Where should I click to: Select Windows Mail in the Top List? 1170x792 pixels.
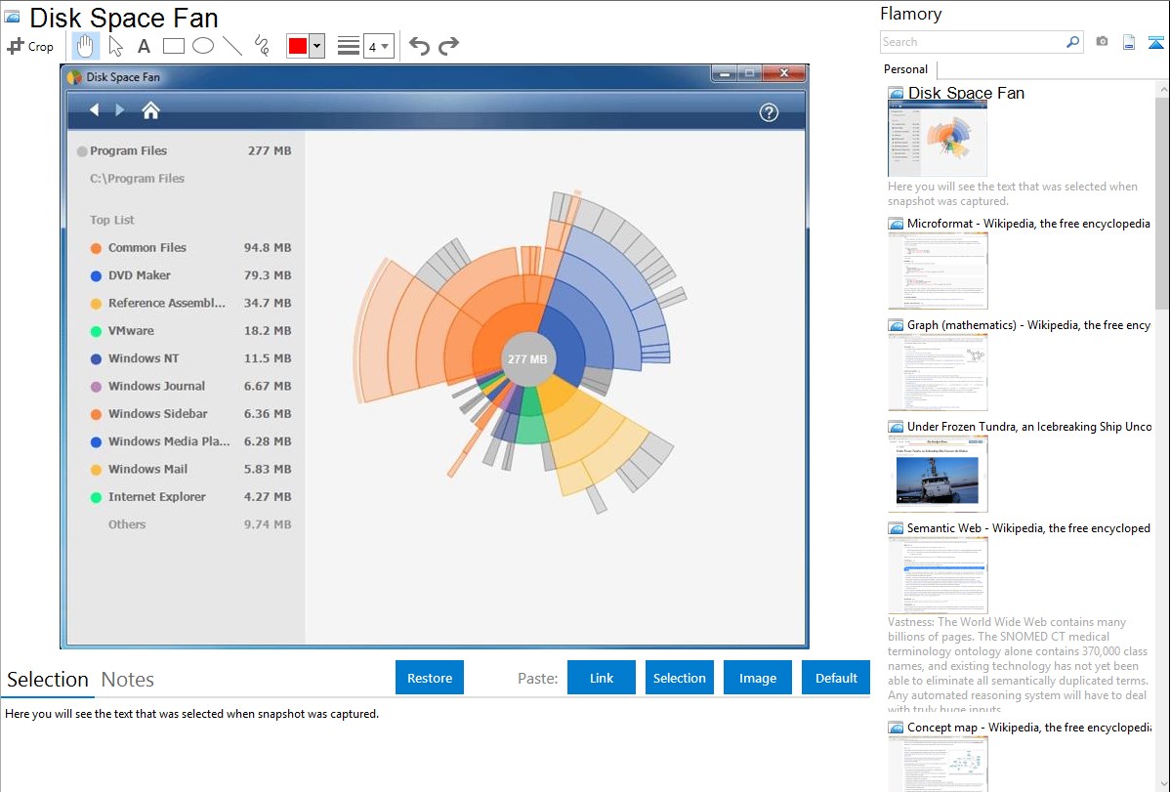[190, 469]
